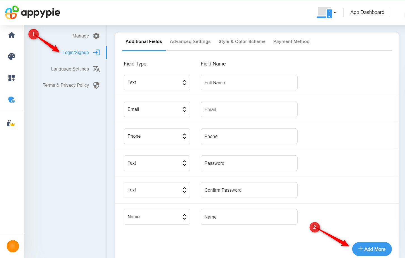
Task: Open the device preview chevron dropdown
Action: click(x=334, y=12)
